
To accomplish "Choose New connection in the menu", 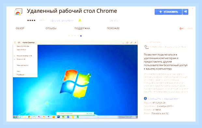I will [23, 65].
